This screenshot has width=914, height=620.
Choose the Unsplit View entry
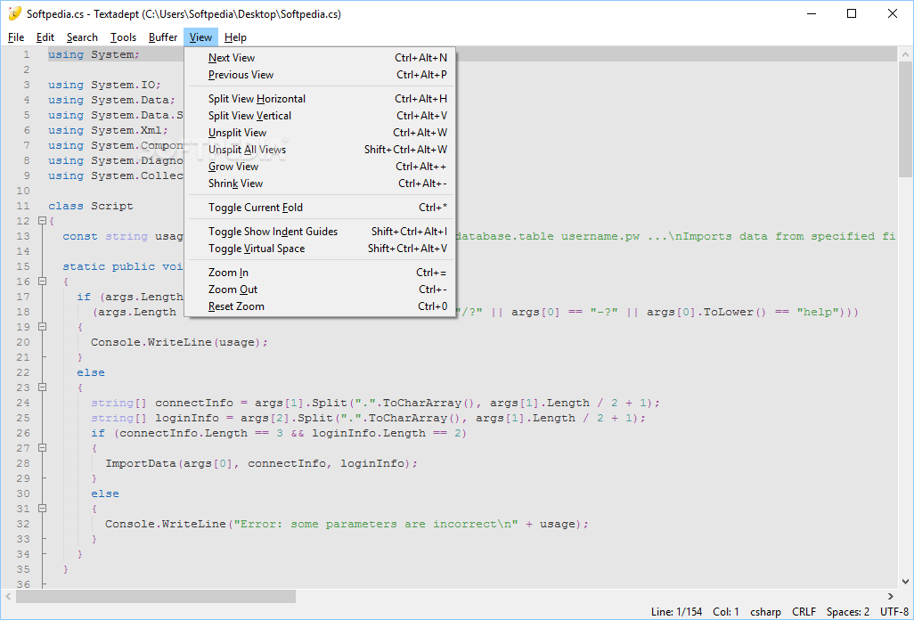click(x=320, y=132)
